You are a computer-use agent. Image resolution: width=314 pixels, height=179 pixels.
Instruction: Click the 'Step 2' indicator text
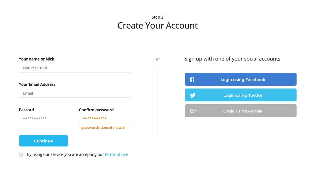pos(158,17)
